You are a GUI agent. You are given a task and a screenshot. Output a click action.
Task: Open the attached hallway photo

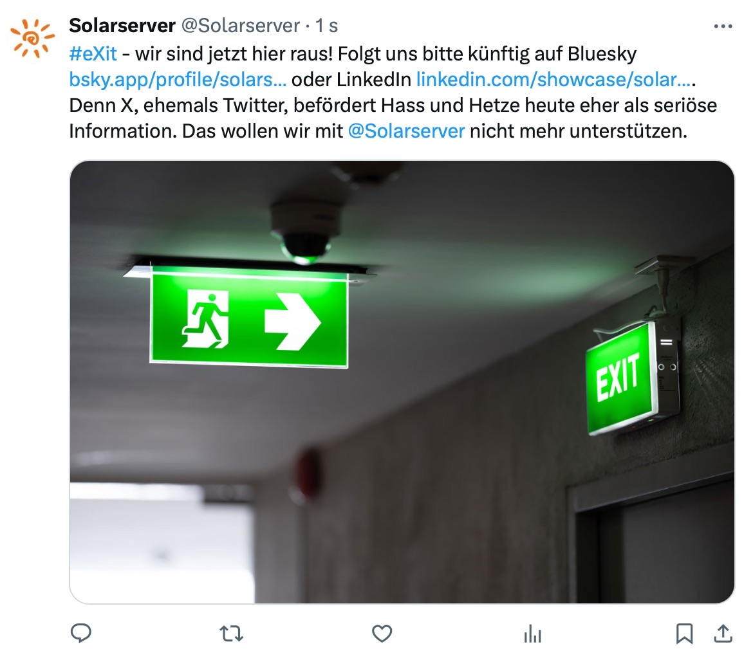click(402, 382)
